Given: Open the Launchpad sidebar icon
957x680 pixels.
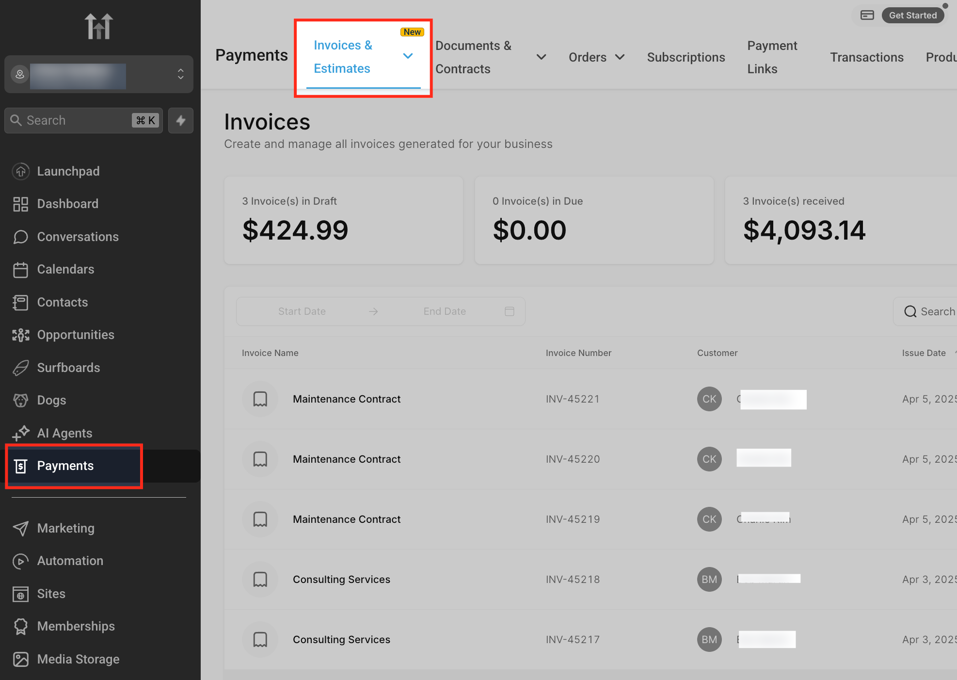Looking at the screenshot, I should (20, 171).
